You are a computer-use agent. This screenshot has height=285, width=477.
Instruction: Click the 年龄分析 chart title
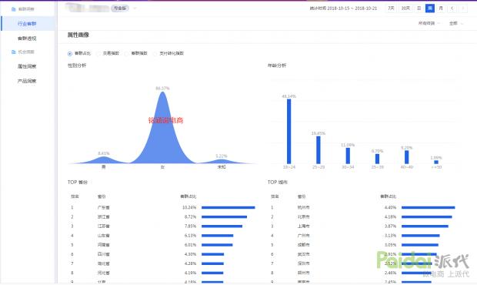click(277, 65)
